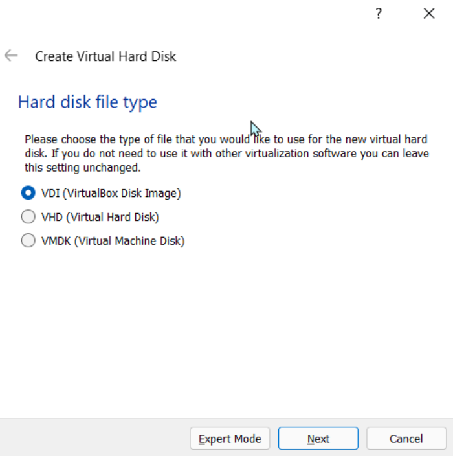This screenshot has height=456, width=453.
Task: Click the gap between Next and Cancel
Action: [x=362, y=439]
